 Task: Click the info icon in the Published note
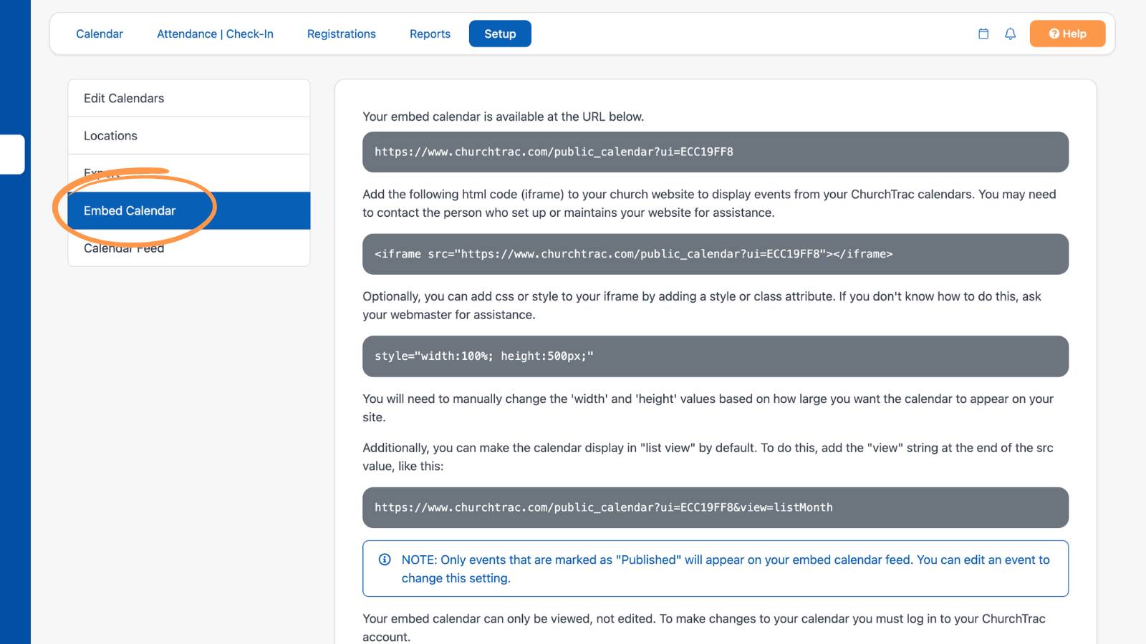(x=385, y=560)
